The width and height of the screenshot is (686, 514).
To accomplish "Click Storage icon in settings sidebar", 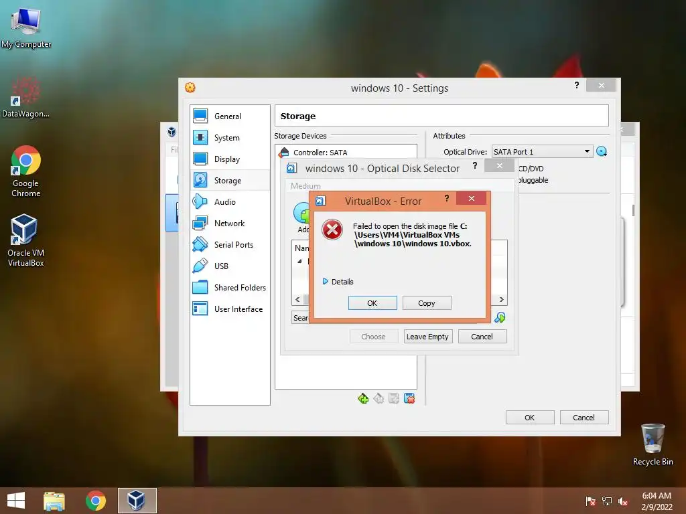I will tap(200, 181).
